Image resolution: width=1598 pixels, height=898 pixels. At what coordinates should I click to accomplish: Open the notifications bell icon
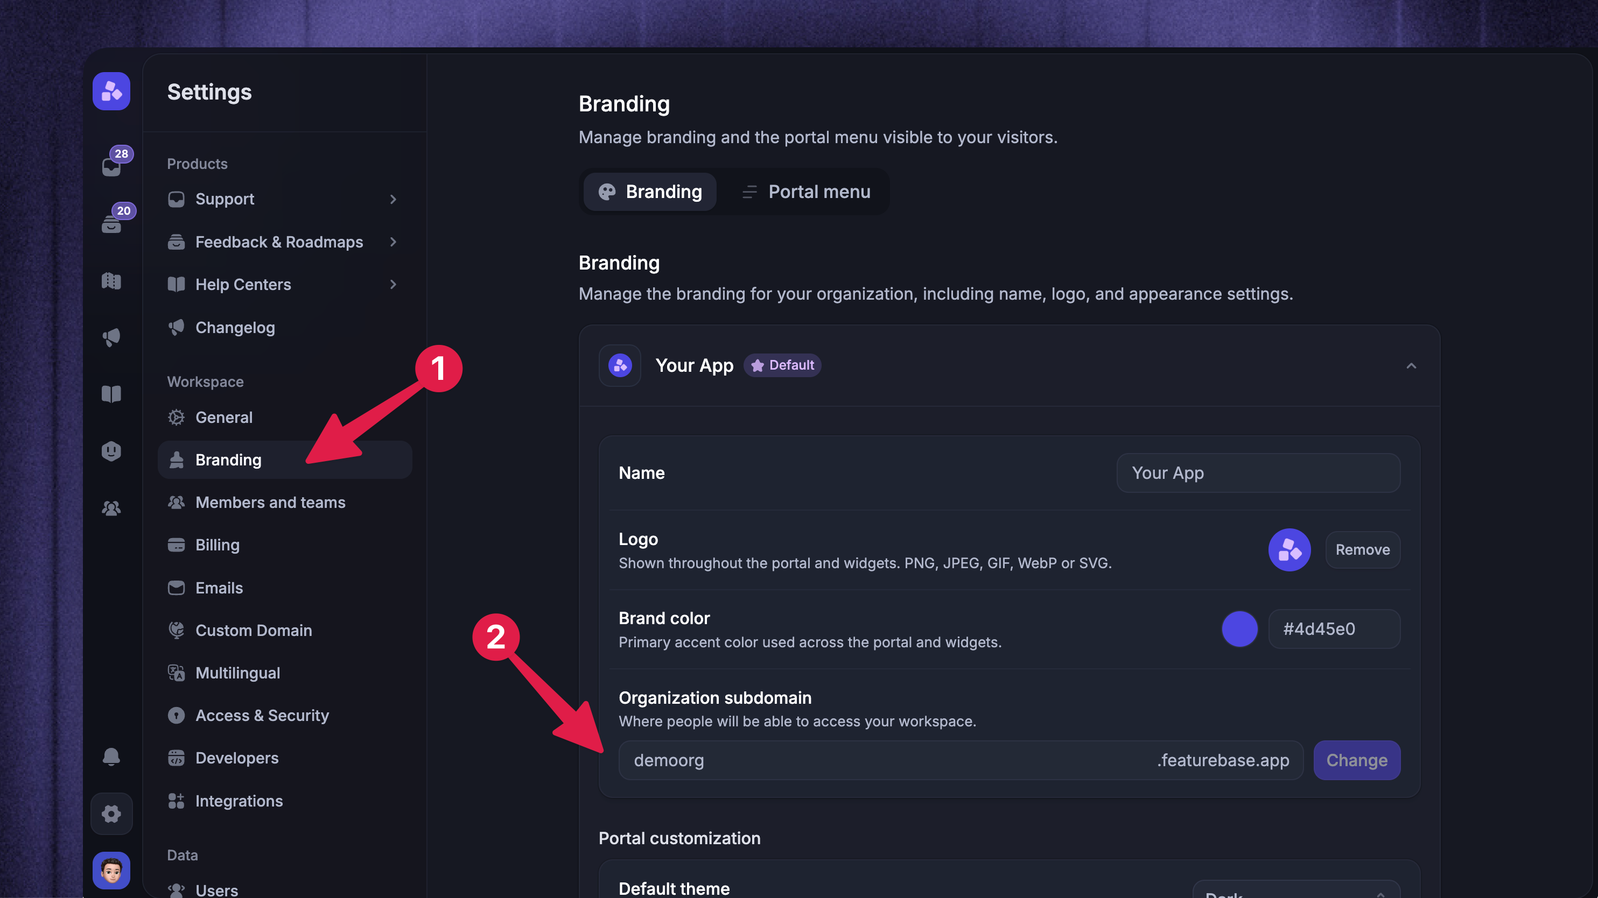coord(111,756)
